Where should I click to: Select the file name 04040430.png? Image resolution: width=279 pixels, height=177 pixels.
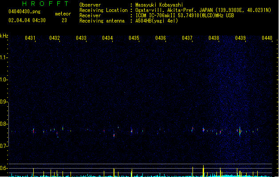point(24,12)
